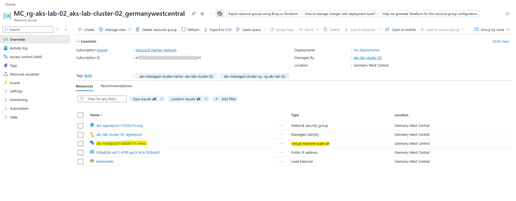Click the JSON View link
The height and width of the screenshot is (201, 516).
point(501,42)
